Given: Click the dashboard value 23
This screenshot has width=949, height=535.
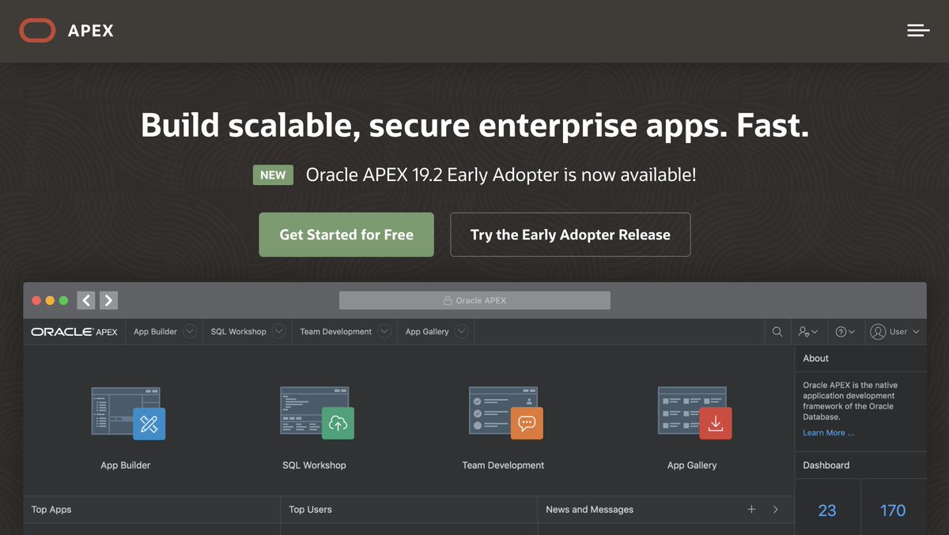Looking at the screenshot, I should (x=827, y=511).
